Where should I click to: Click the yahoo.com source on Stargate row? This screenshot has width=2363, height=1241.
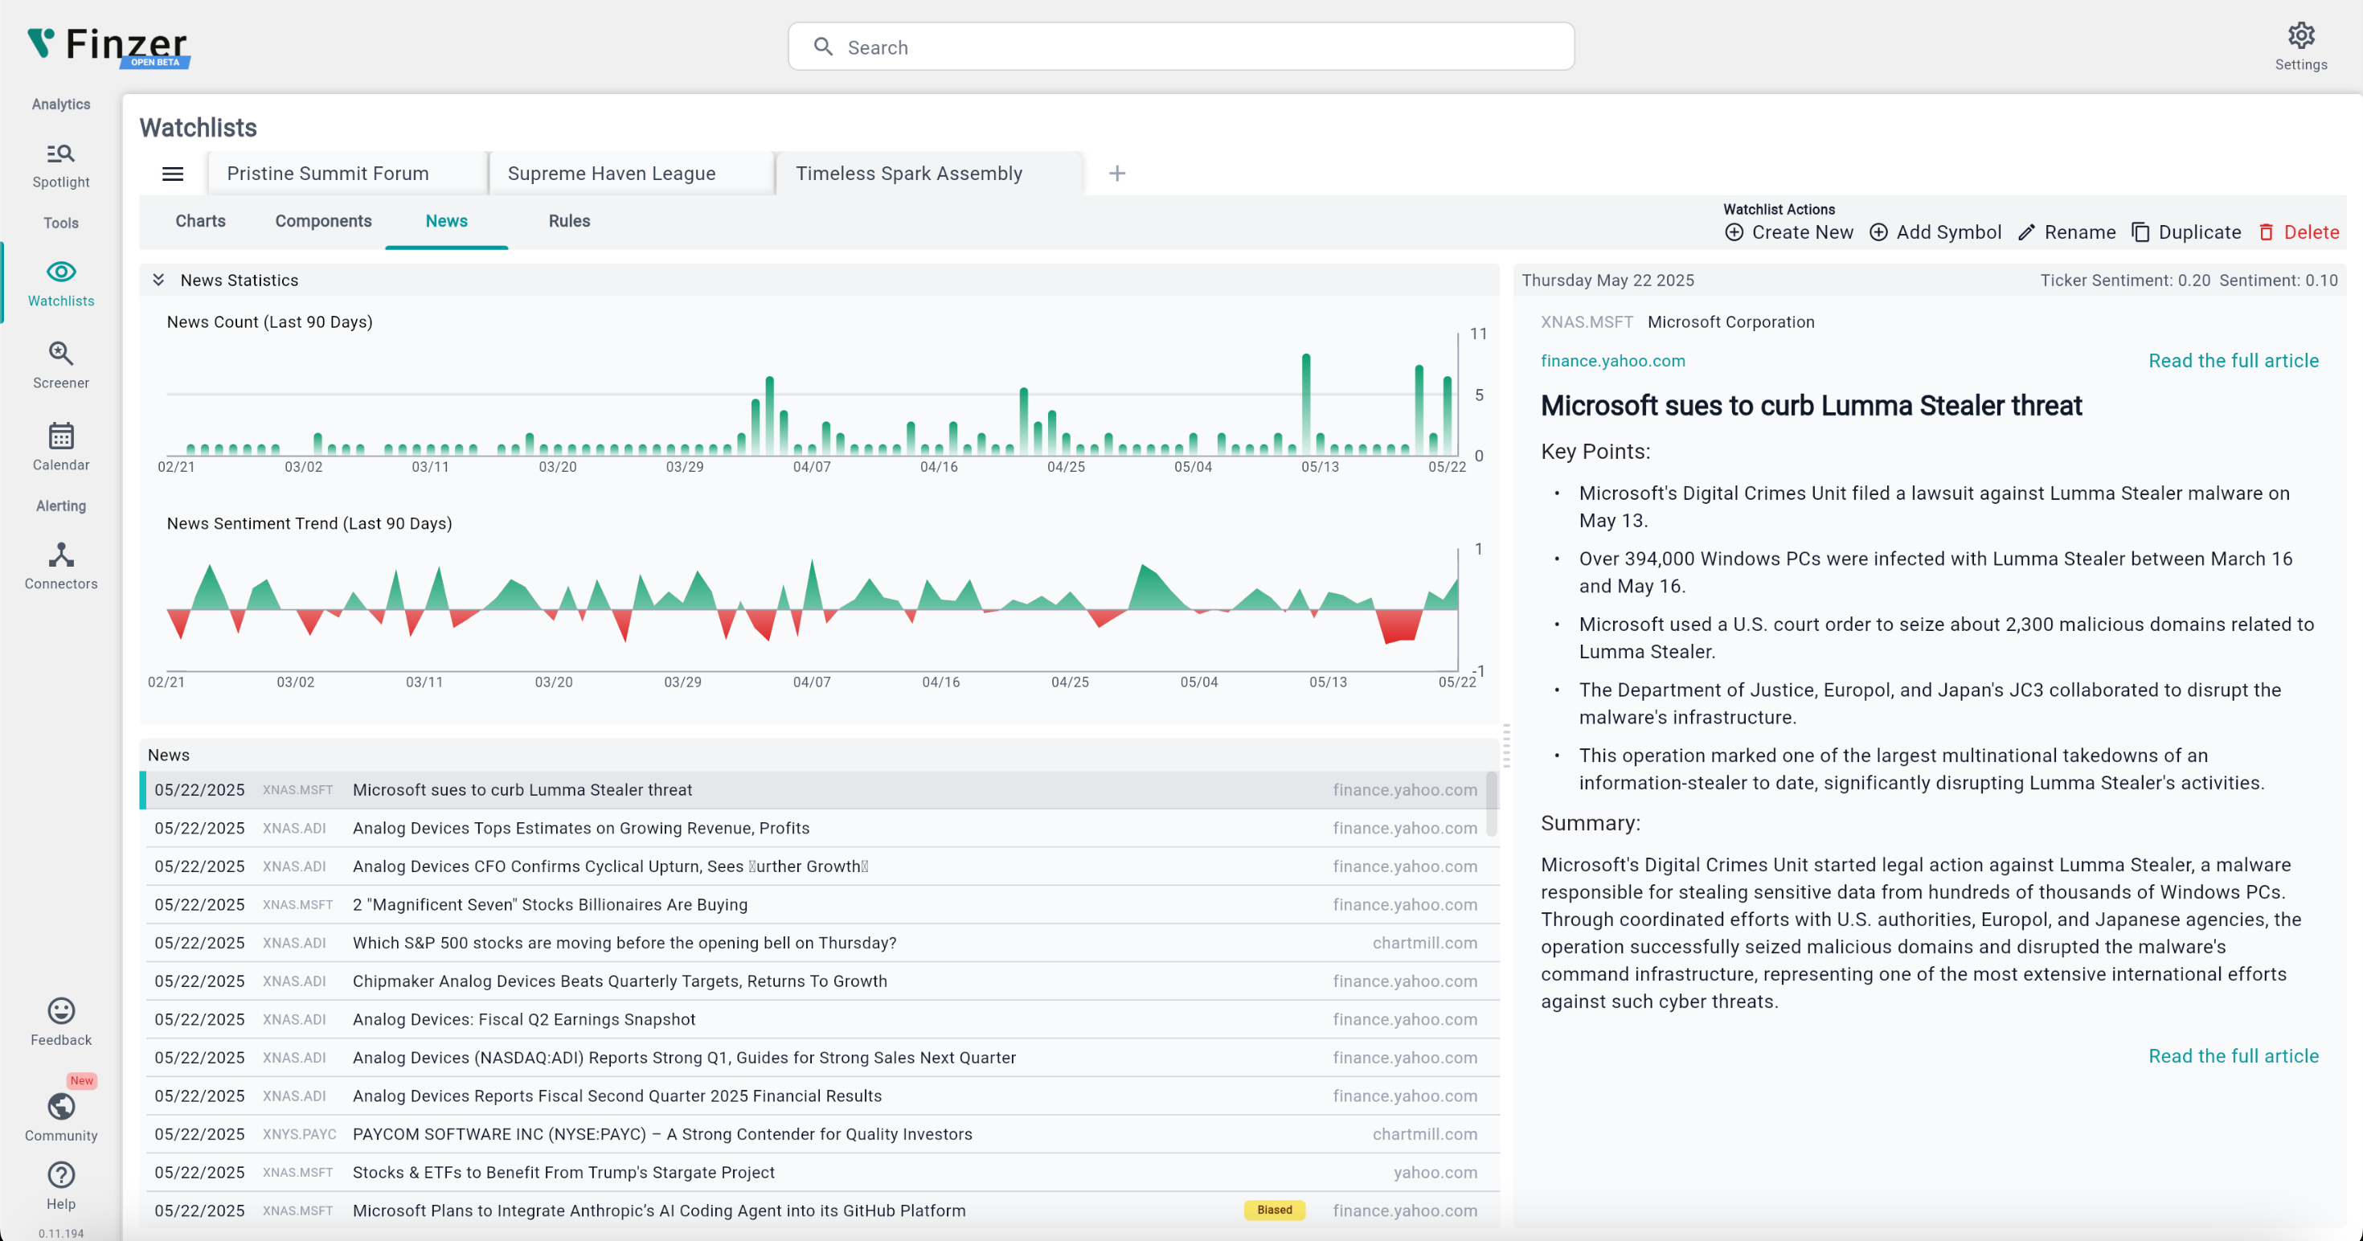point(1435,1172)
